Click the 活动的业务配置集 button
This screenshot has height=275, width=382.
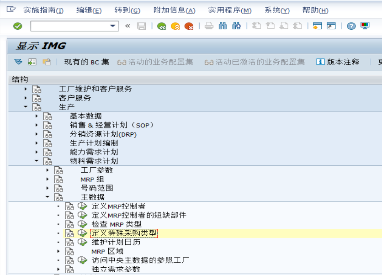click(x=155, y=62)
